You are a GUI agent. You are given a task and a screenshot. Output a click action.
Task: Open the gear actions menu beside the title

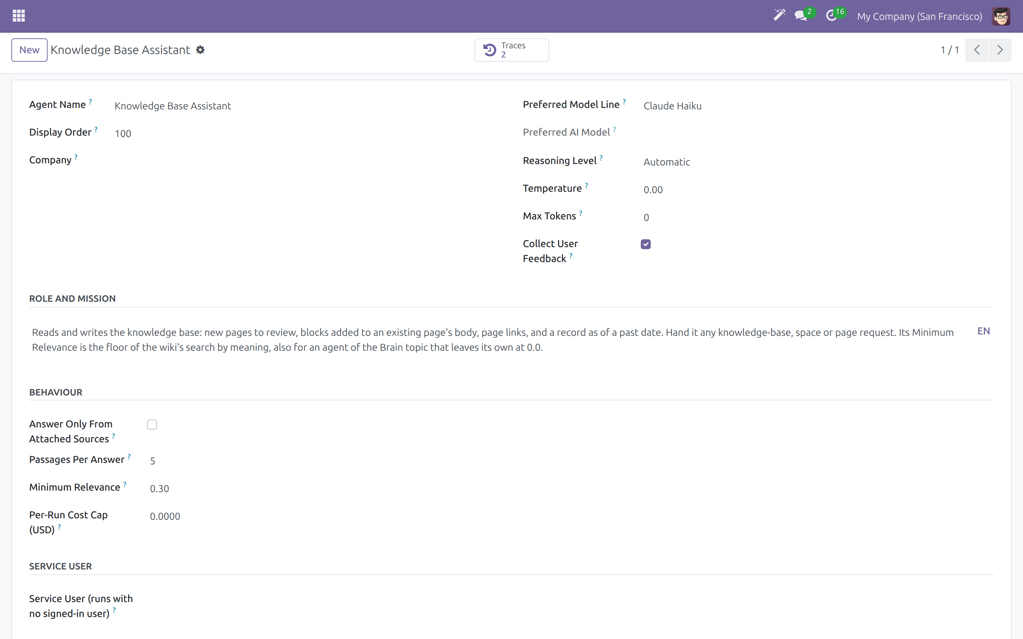[x=200, y=50]
